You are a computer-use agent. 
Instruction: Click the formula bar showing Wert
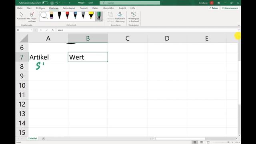tap(147, 30)
